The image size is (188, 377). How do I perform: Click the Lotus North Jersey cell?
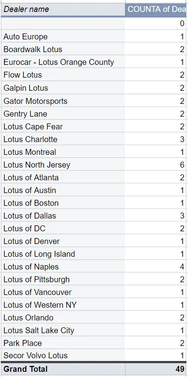(63, 165)
